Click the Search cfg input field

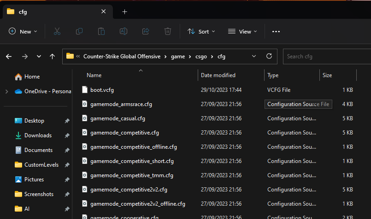click(327, 56)
